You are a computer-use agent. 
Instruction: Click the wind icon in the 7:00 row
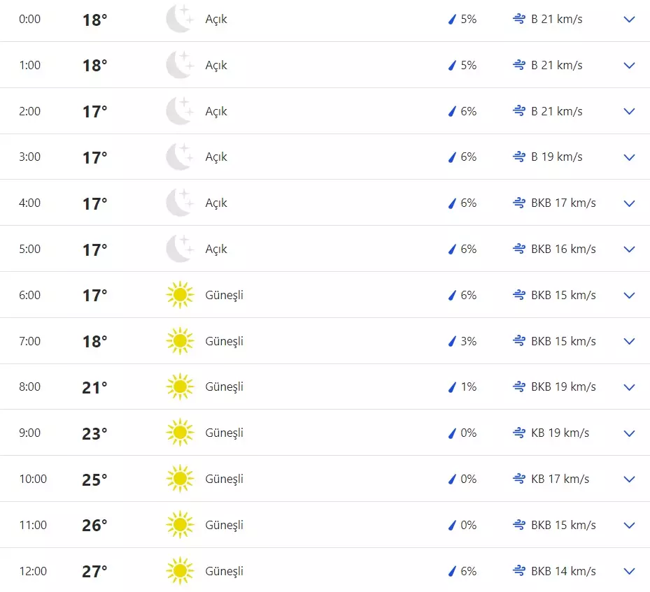pos(518,341)
